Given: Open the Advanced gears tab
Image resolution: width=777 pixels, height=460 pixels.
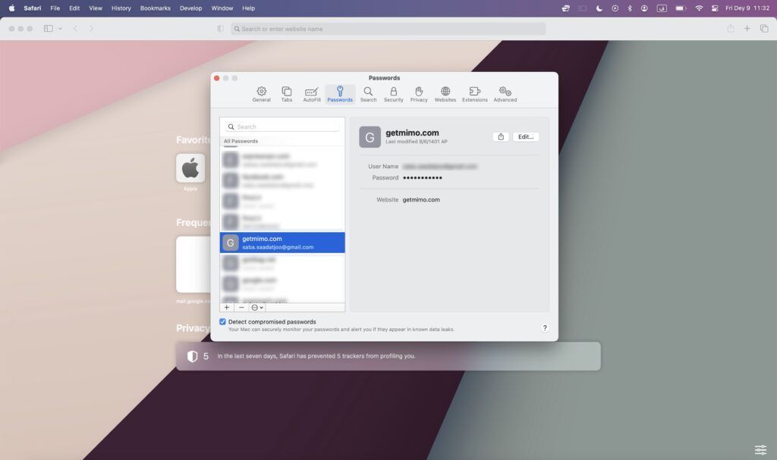Looking at the screenshot, I should point(505,94).
